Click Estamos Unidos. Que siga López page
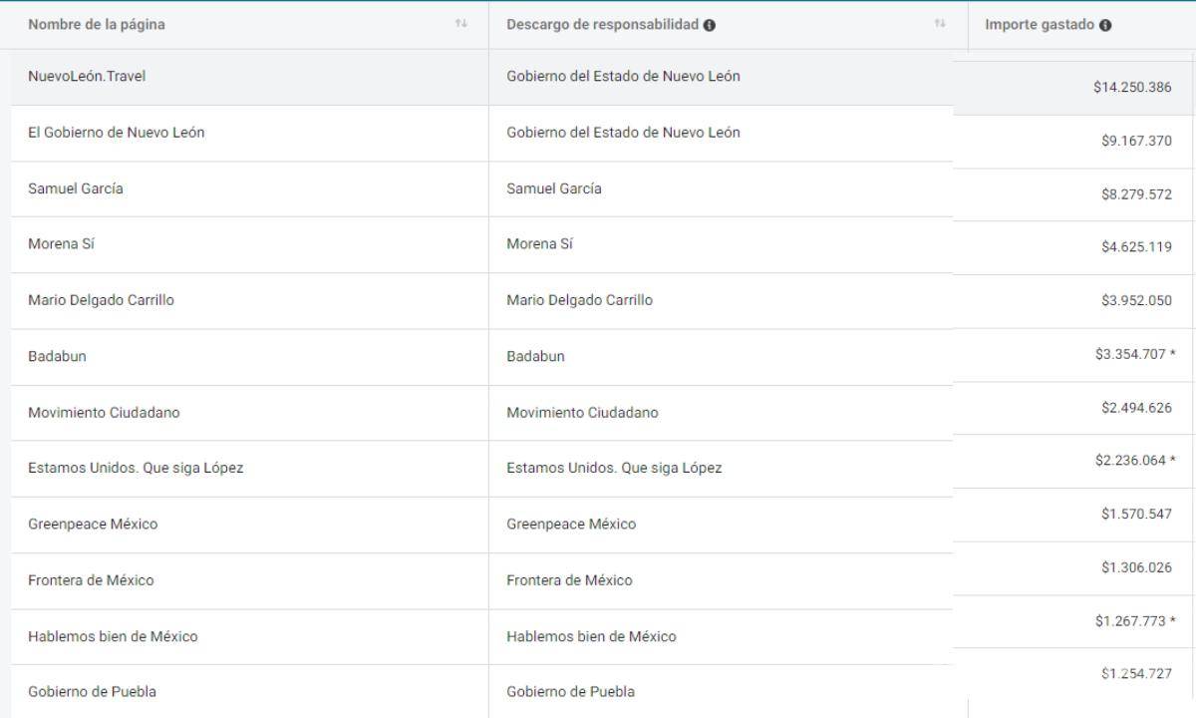 coord(136,469)
